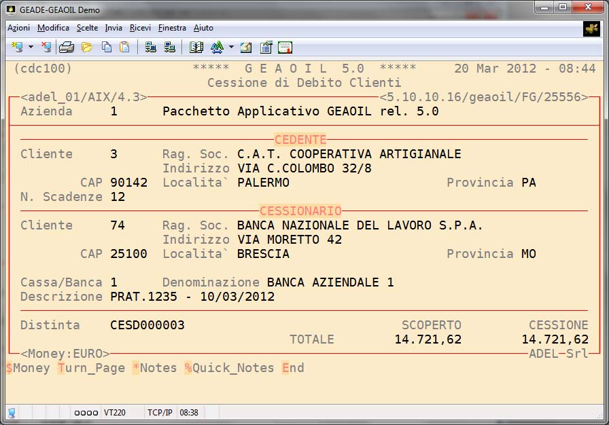The width and height of the screenshot is (609, 425).
Task: Open the Scelte menu
Action: [87, 28]
